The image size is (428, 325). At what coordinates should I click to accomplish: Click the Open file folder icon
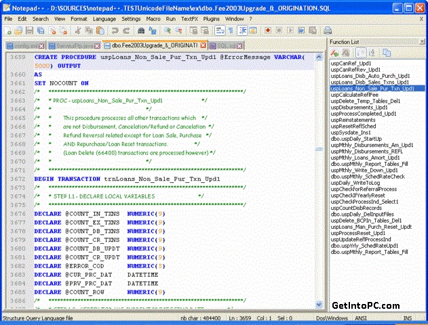[x=18, y=30]
